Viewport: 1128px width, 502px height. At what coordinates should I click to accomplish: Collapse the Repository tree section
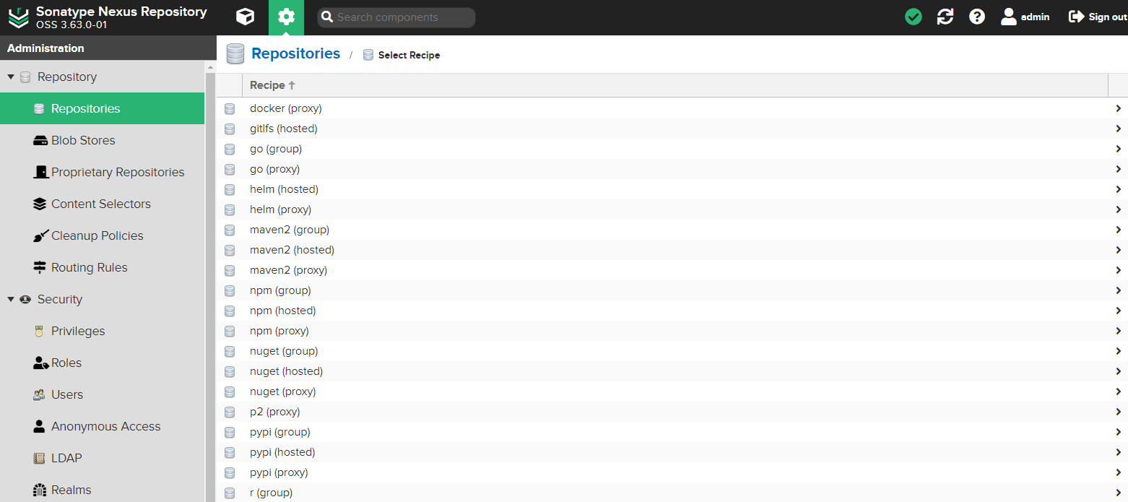tap(11, 77)
